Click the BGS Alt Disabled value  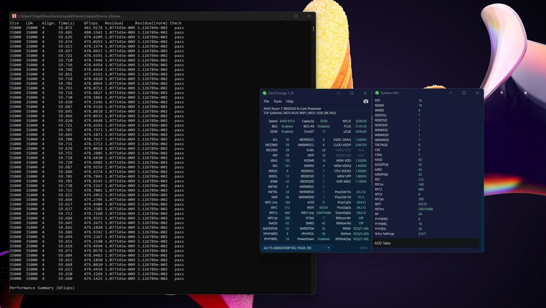tap(323, 126)
